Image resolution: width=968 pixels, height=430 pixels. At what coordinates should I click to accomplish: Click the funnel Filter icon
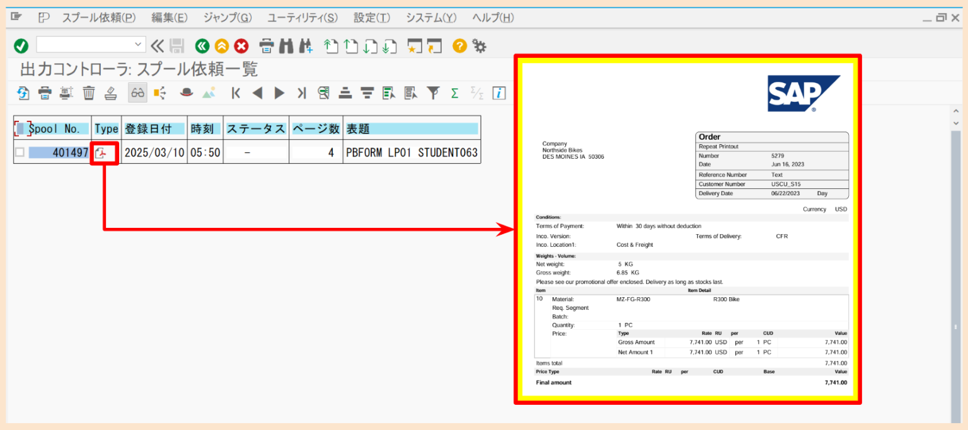(x=432, y=93)
